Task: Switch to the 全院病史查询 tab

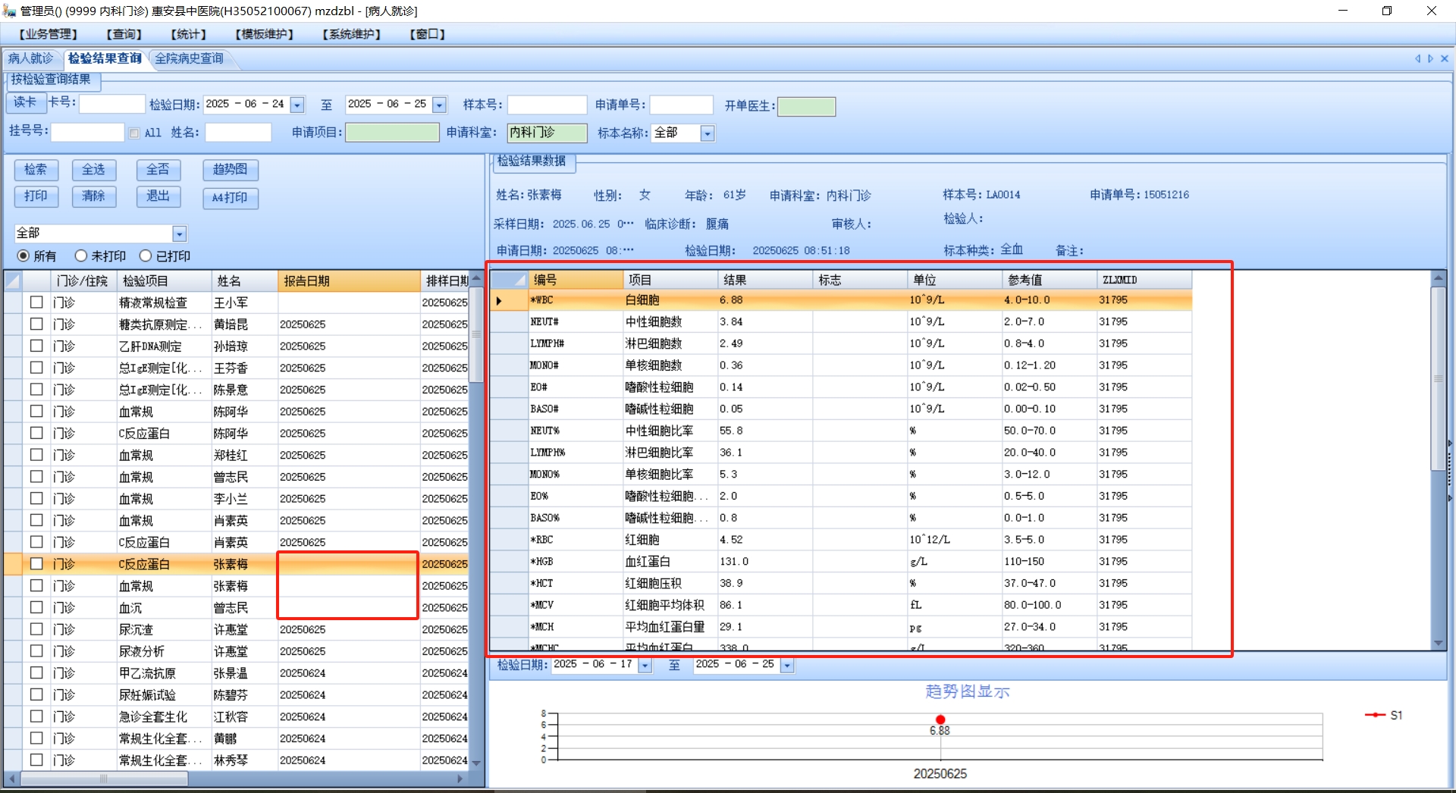Action: click(x=189, y=58)
